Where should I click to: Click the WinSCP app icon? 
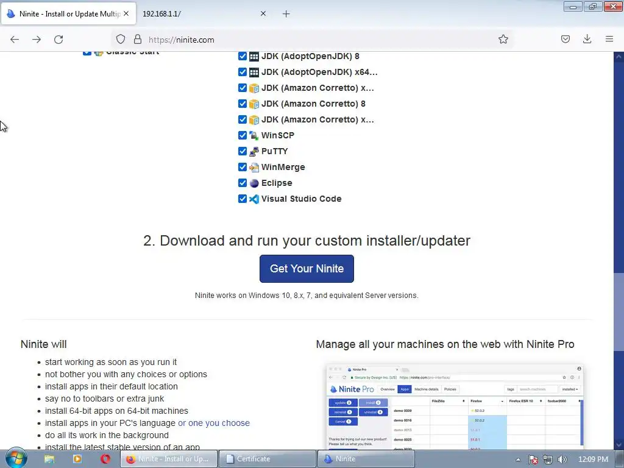[254, 135]
